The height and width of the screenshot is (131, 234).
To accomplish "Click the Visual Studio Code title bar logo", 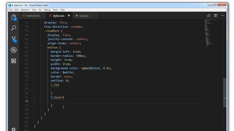I will [x=10, y=5].
